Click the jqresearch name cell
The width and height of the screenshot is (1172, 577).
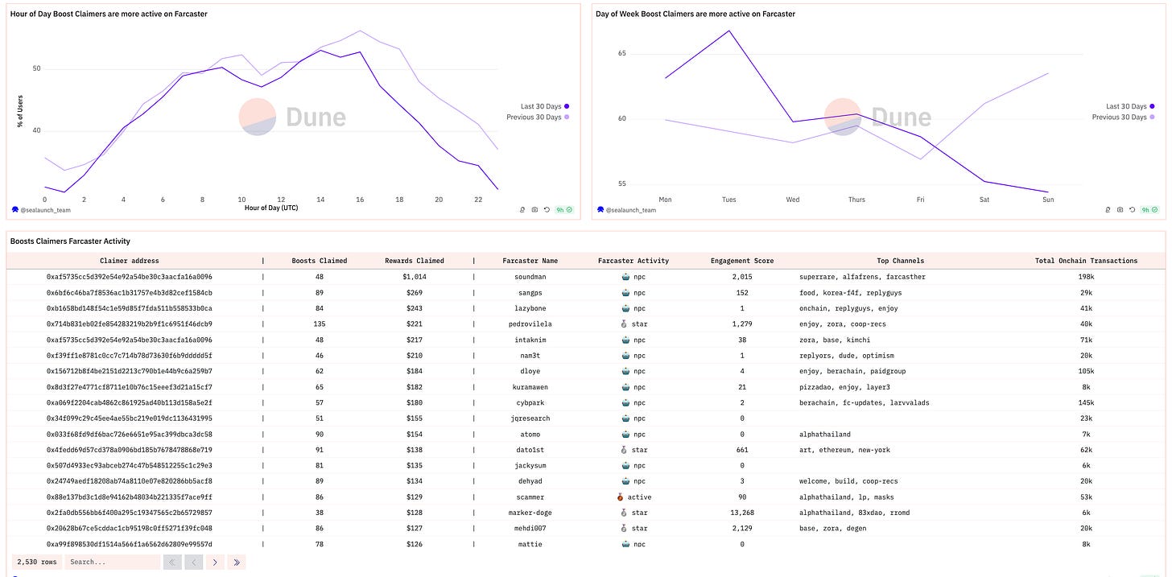[x=530, y=418]
